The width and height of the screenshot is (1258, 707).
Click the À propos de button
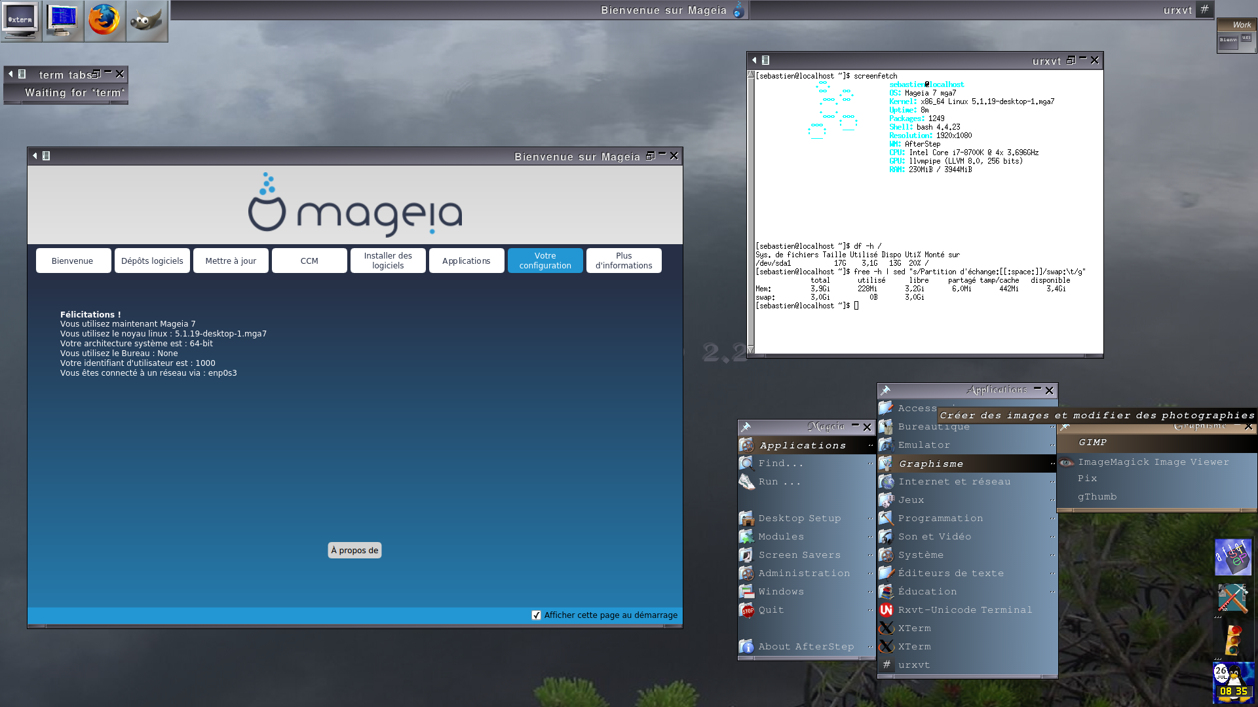click(354, 551)
